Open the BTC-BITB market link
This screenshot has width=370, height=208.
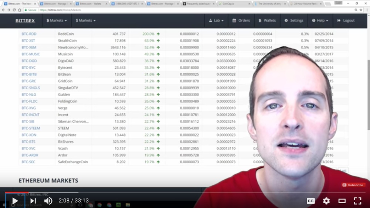29,74
